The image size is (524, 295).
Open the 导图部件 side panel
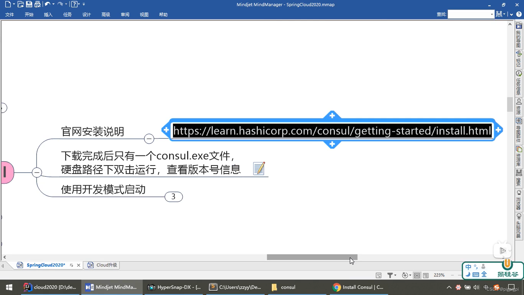519,130
